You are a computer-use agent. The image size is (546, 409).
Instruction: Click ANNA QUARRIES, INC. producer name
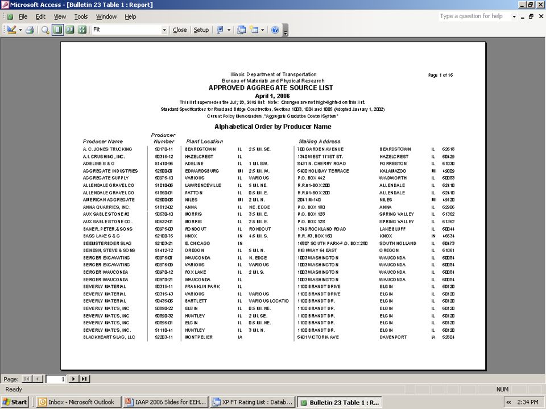pos(106,207)
